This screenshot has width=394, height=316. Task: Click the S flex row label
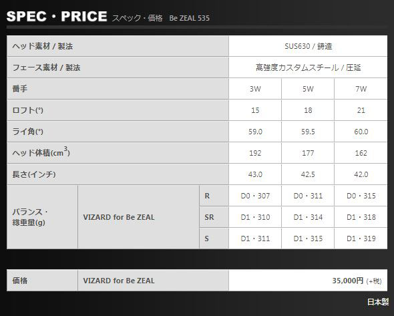(x=214, y=239)
